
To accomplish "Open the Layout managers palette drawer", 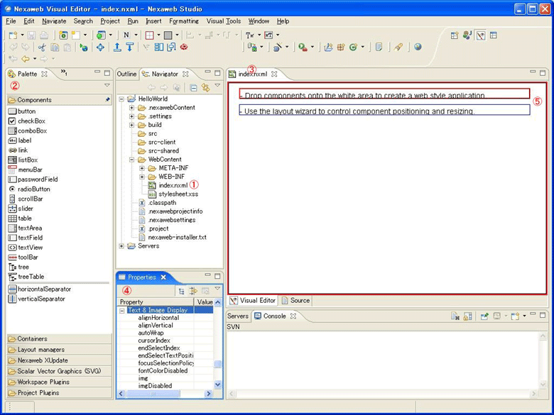I will click(59, 350).
